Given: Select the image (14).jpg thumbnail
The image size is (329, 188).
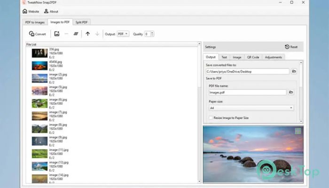Looking at the screenshot, I should click(39, 179).
